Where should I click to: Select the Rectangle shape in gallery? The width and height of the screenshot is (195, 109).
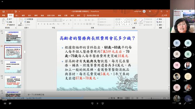coord(126,19)
